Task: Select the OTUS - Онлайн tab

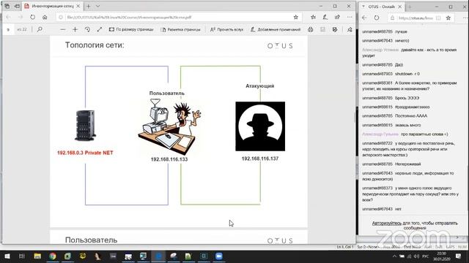Action: coord(382,7)
